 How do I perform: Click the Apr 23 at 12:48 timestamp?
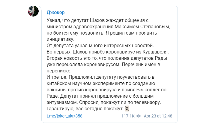[x=157, y=116]
